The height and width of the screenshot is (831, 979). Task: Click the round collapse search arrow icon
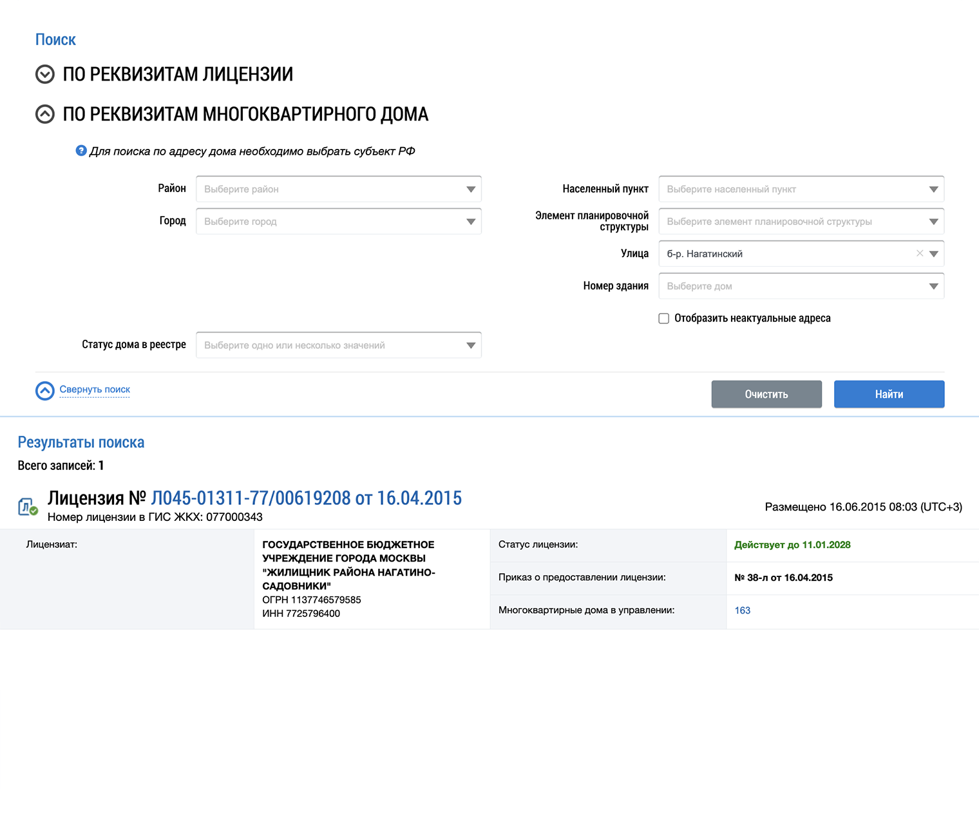(x=45, y=391)
